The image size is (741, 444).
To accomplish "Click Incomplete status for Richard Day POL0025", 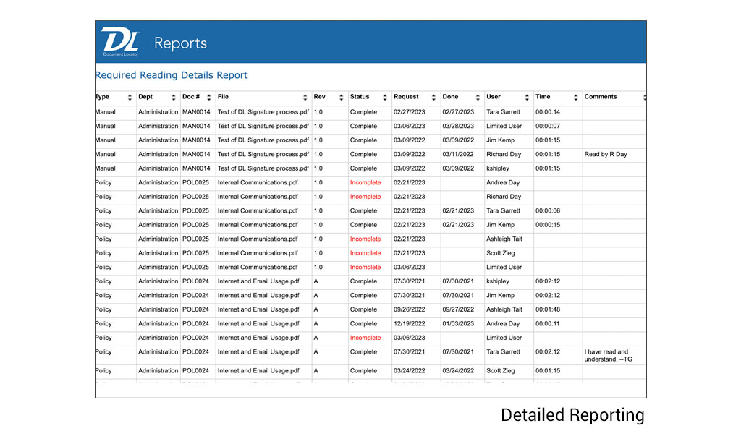I will (365, 197).
